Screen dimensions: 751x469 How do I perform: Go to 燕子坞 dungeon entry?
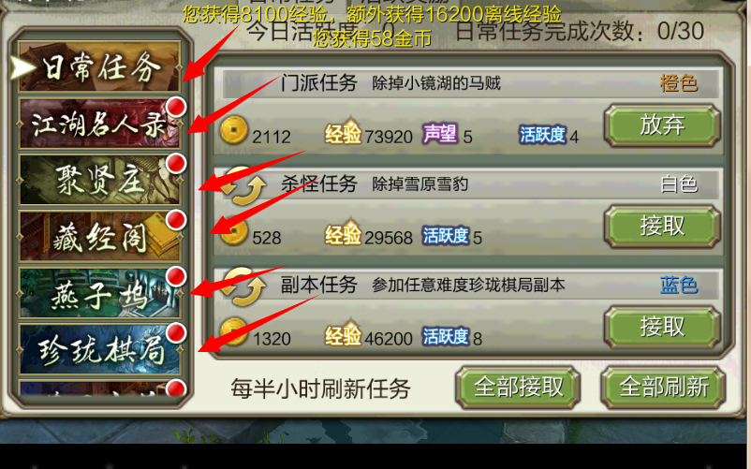99,292
